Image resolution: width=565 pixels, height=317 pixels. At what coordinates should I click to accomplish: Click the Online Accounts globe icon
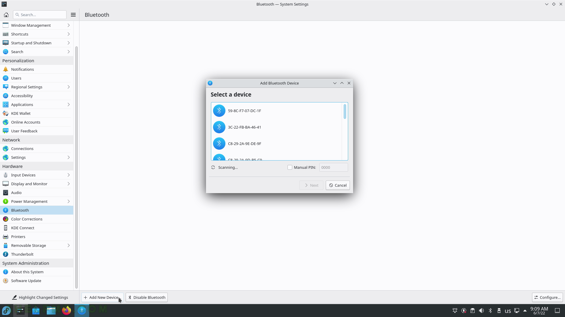(x=6, y=122)
